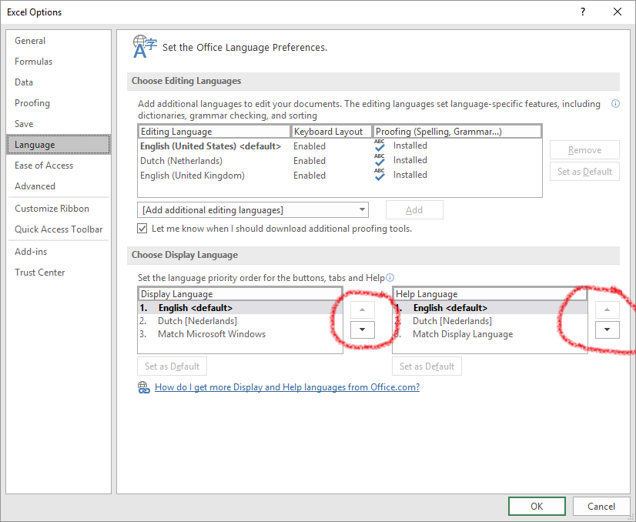Select 'English <default>' in Display Language list
Screen dimensions: 636x522
240,308
